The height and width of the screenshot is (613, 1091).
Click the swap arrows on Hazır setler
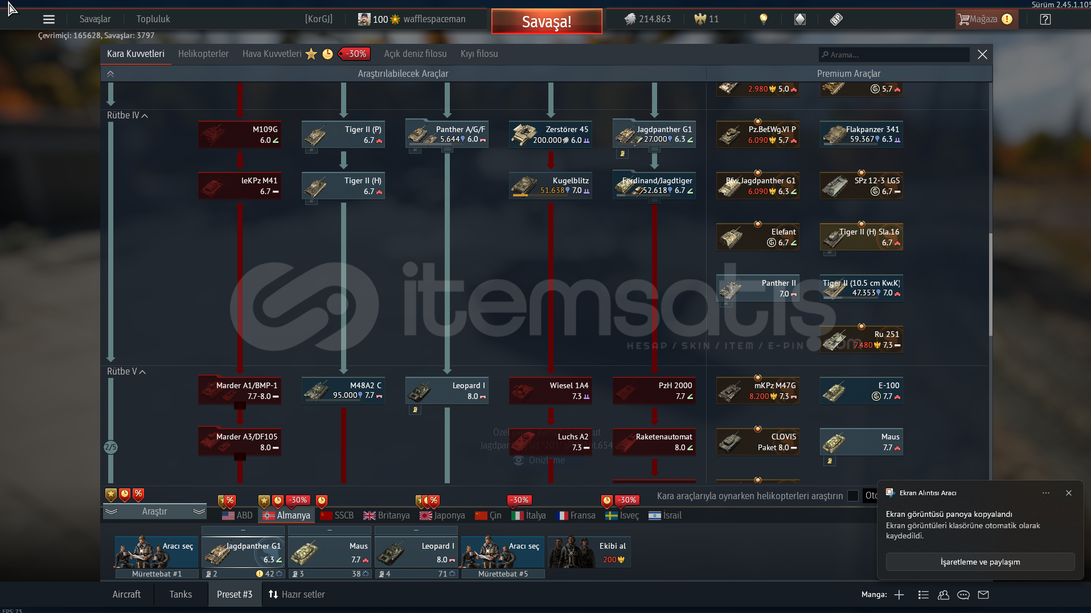273,594
